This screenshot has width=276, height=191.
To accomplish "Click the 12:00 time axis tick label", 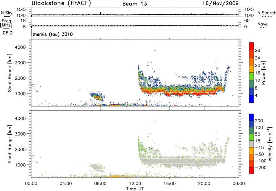I will tap(135, 184).
